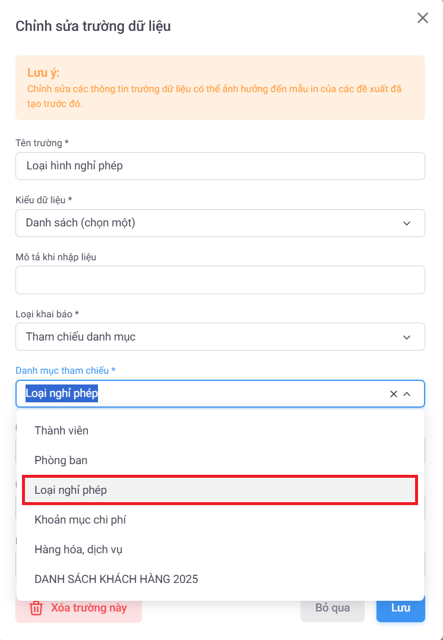Screen dimensions: 443x640
Task: Focus the Mô tả khi nhập liệu field
Action: 220,280
